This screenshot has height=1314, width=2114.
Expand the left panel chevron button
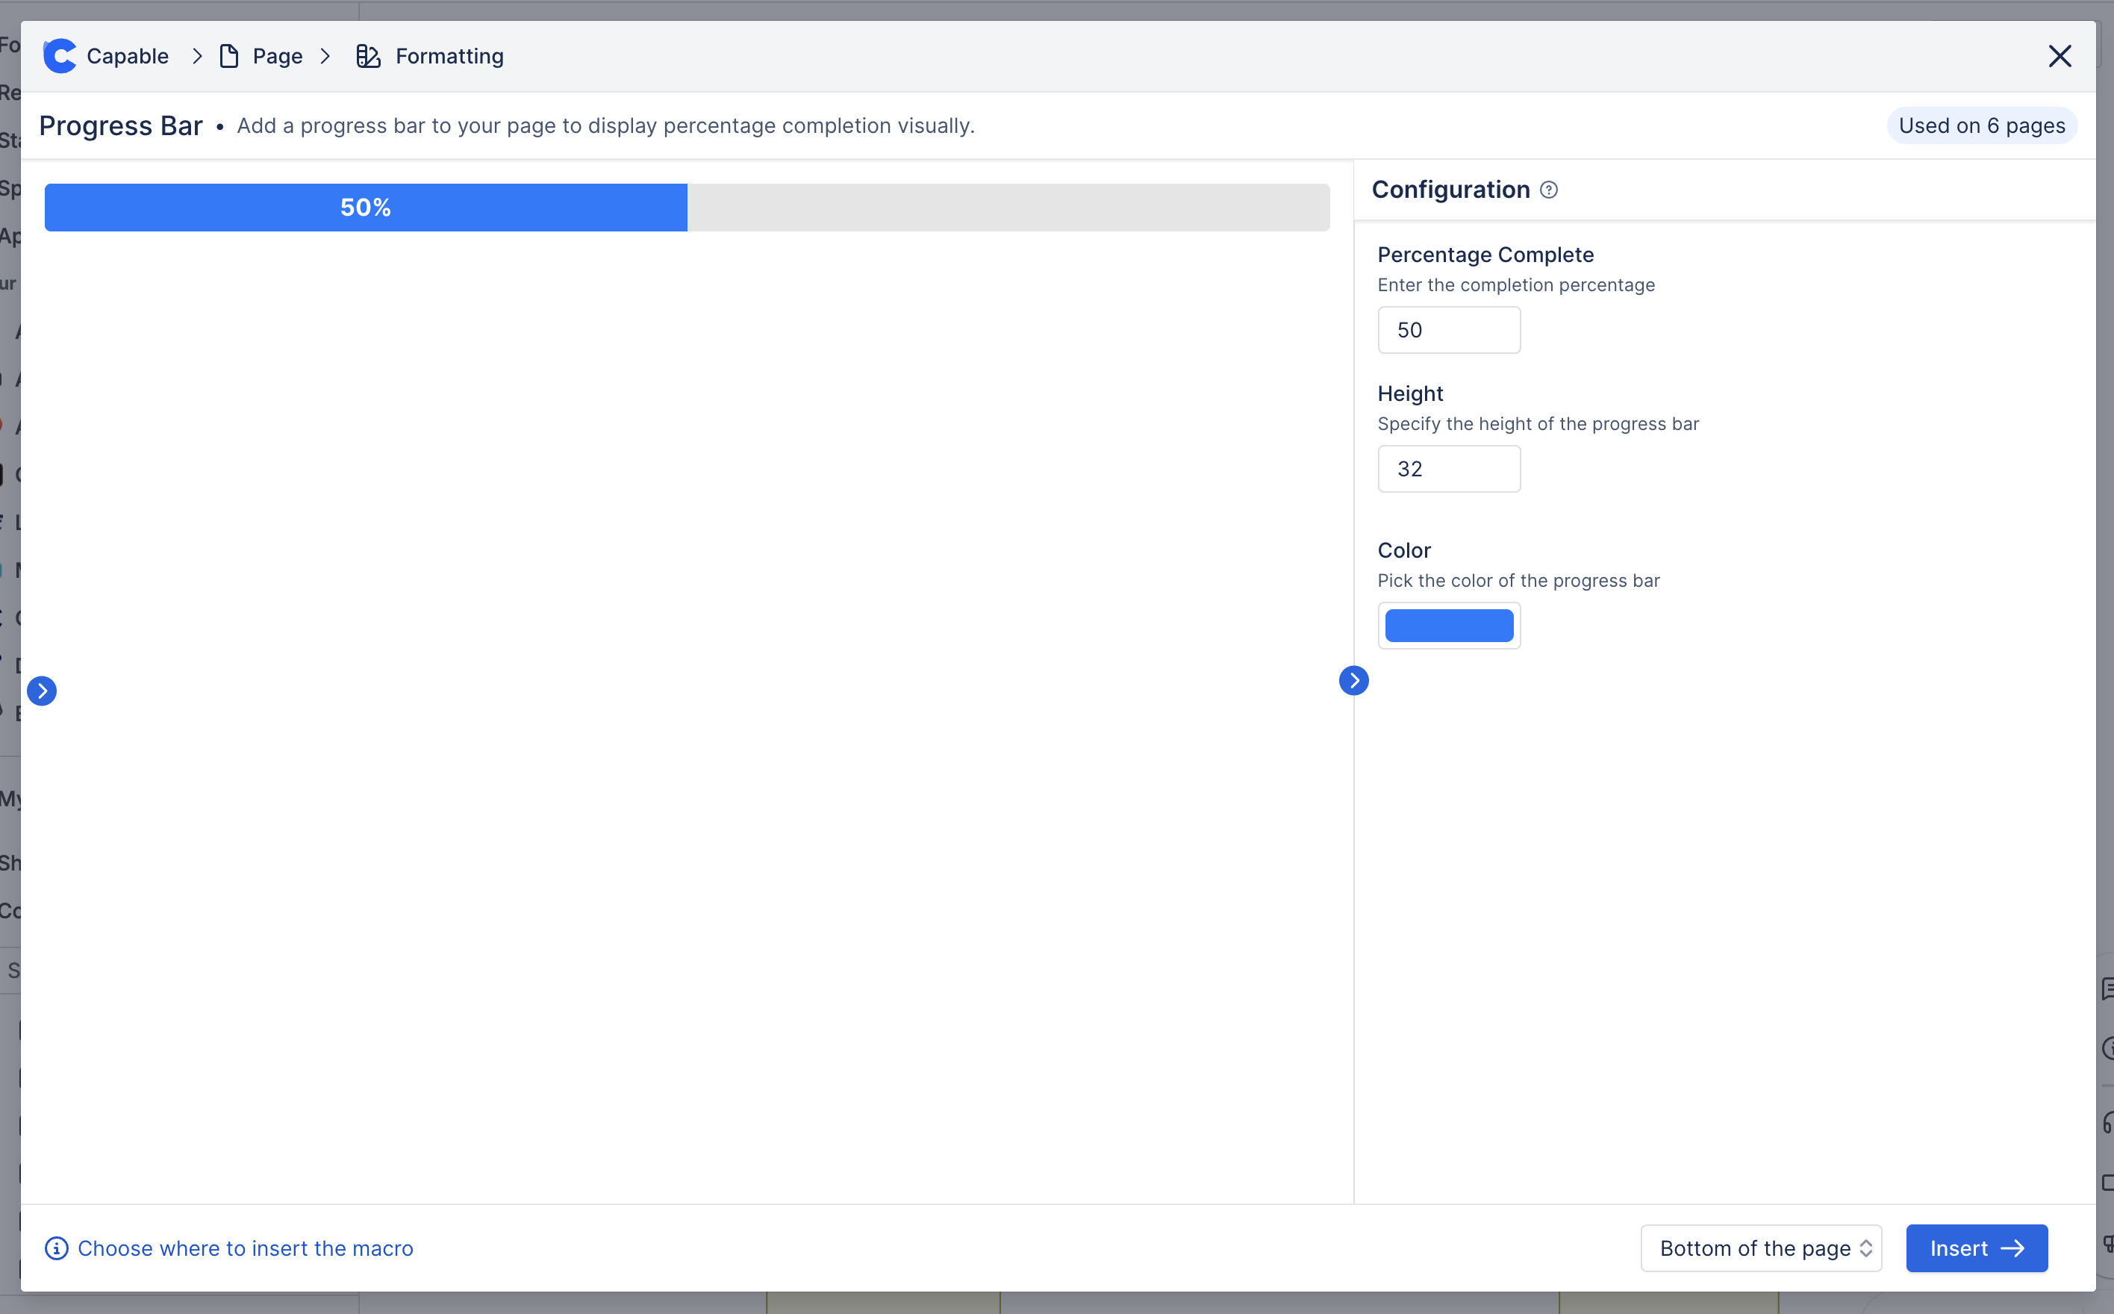(42, 691)
